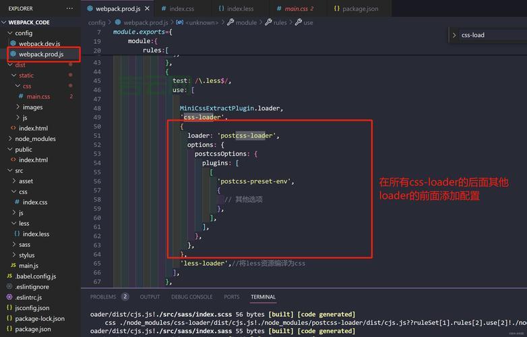
Task: Toggle replace chevron in find widget
Action: coord(454,35)
